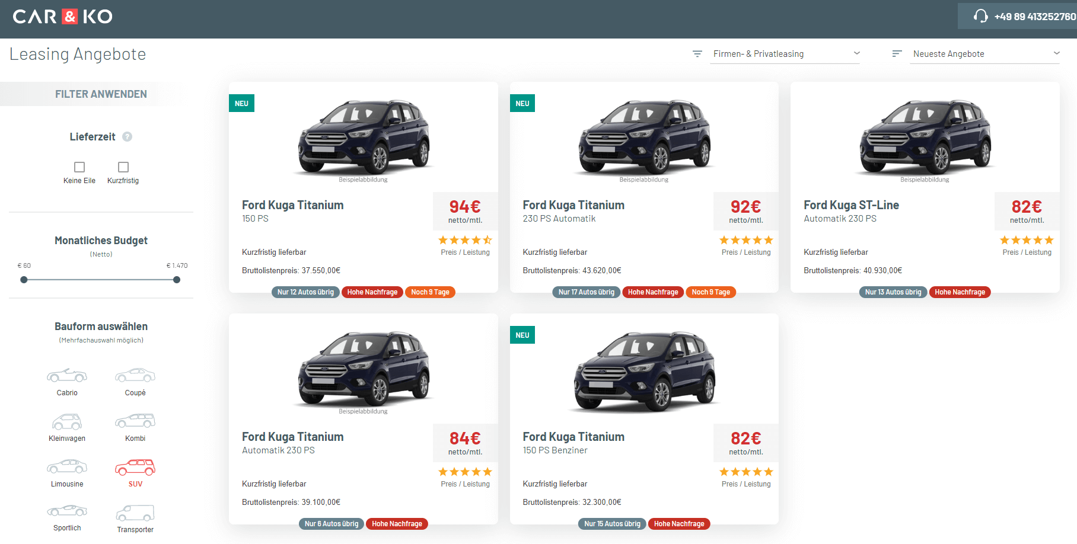
Task: Click the 92€ netto/mtl. price box
Action: [746, 211]
